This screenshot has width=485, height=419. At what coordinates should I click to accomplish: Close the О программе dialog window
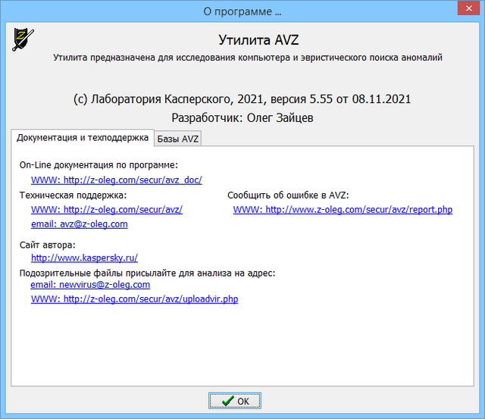click(x=463, y=11)
